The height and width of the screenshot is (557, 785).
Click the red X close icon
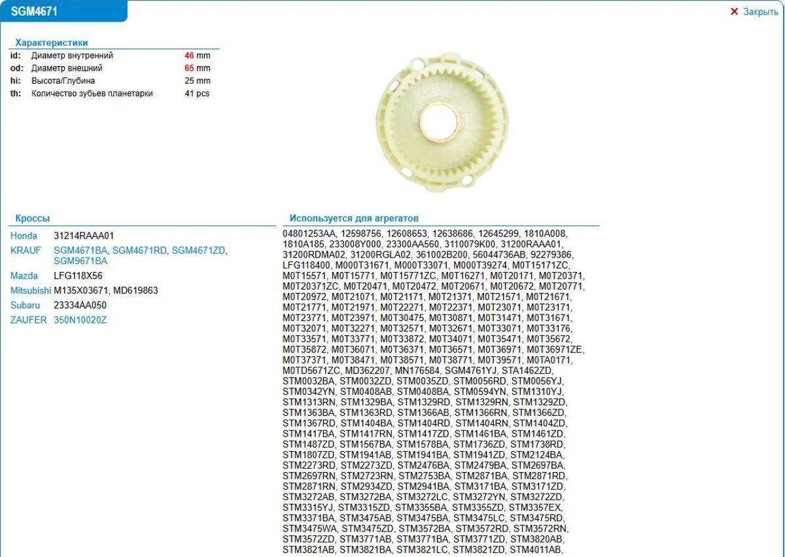[734, 12]
